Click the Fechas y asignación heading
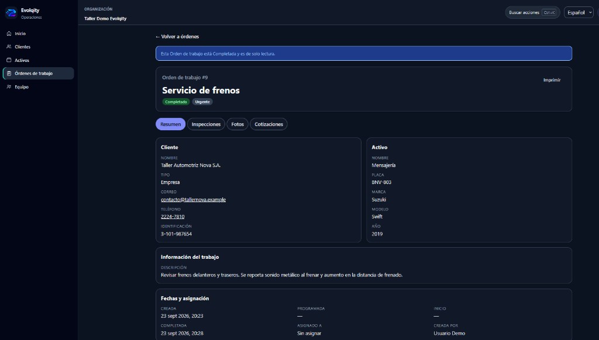 (x=185, y=299)
